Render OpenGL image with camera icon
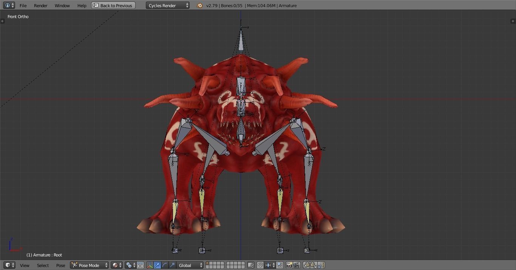This screenshot has width=516, height=270. (289, 265)
